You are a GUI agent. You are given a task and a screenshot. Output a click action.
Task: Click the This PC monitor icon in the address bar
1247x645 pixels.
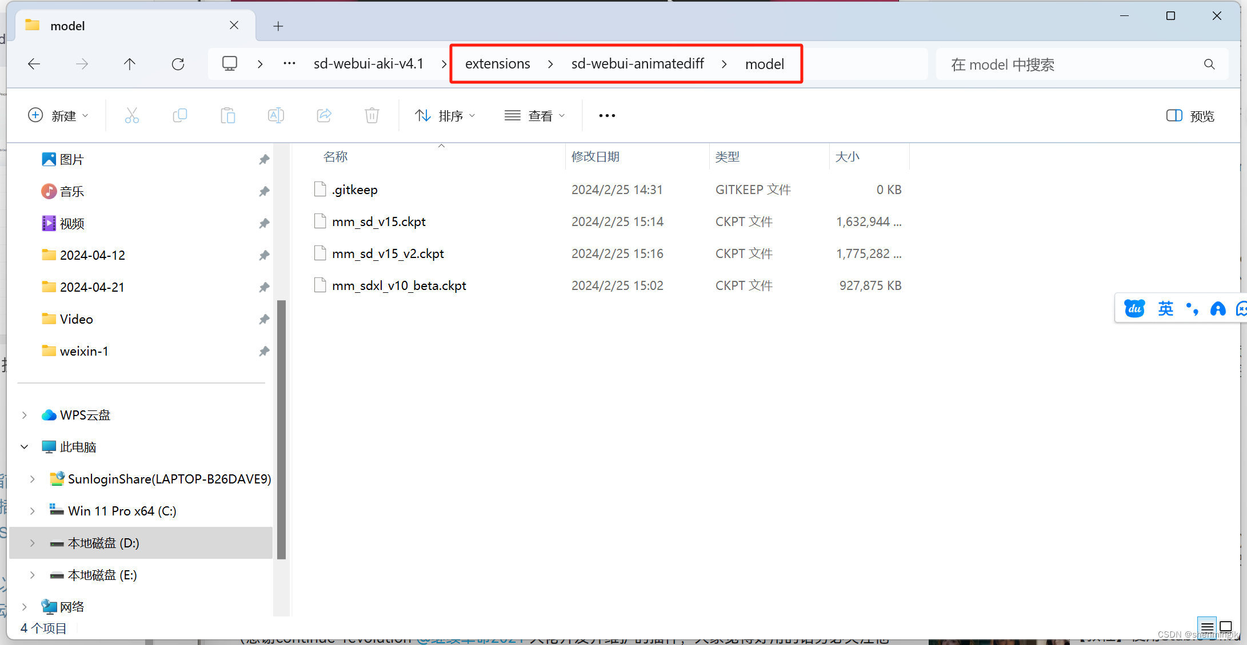[230, 63]
